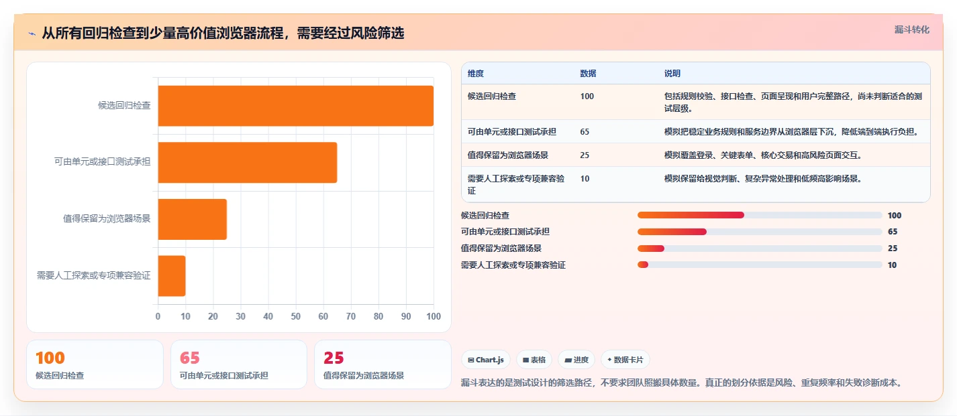Open the data card showing 25

(x=383, y=364)
